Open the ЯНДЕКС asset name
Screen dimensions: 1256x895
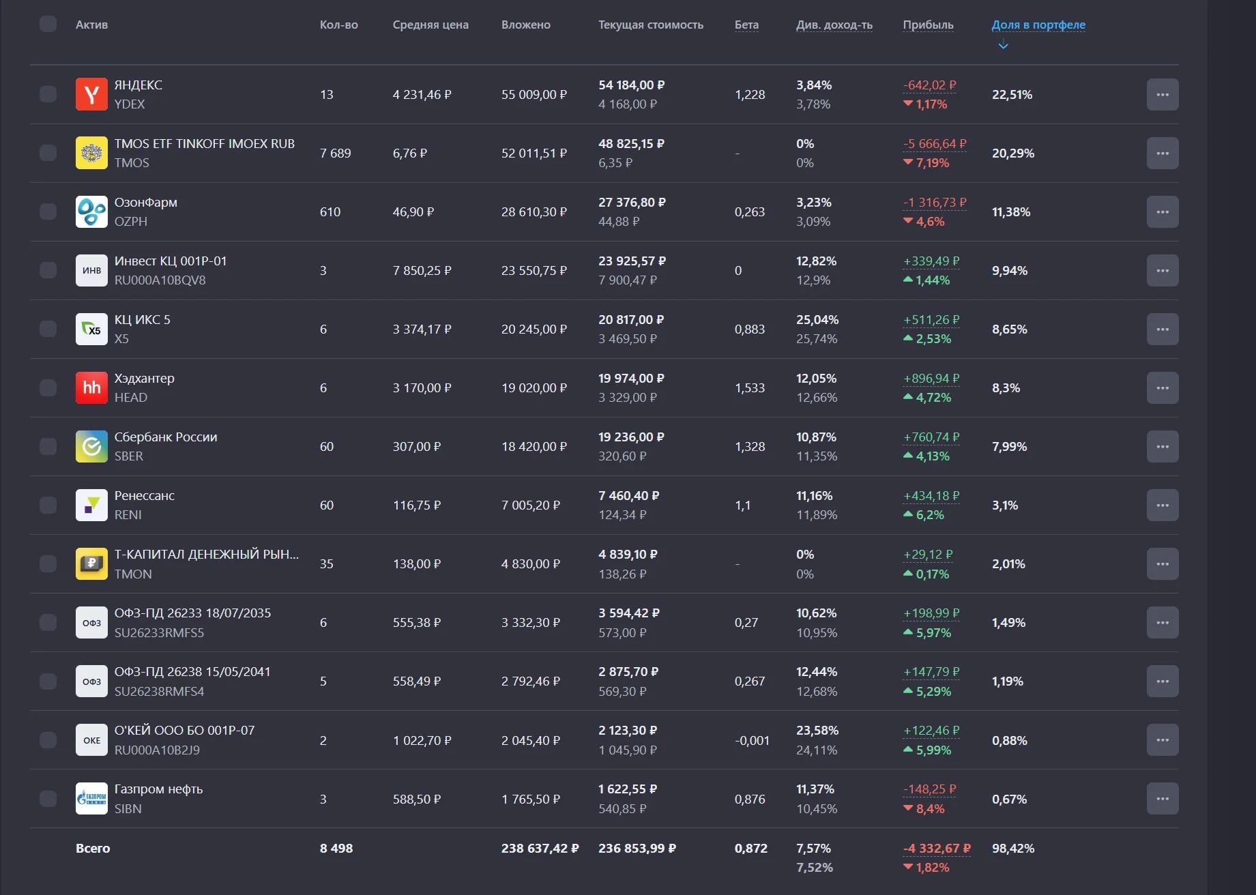click(138, 85)
